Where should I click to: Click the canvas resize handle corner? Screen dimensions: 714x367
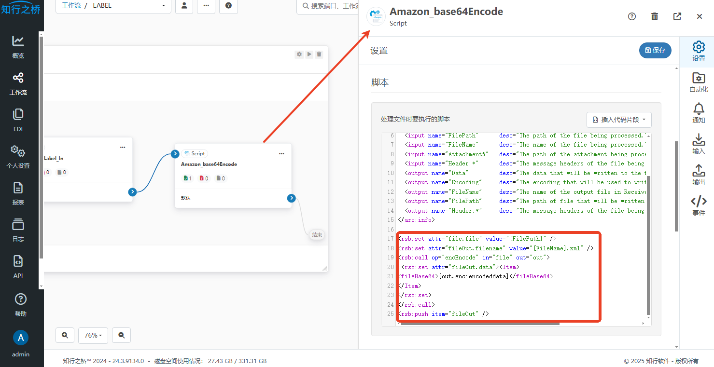tap(324, 268)
